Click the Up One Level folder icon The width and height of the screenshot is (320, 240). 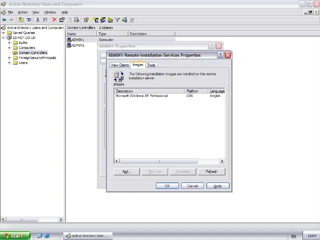pos(21,20)
